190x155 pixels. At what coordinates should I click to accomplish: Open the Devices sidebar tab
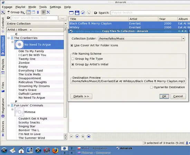pyautogui.click(x=3, y=128)
